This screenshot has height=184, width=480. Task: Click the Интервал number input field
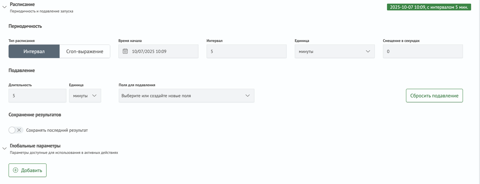[x=246, y=51]
